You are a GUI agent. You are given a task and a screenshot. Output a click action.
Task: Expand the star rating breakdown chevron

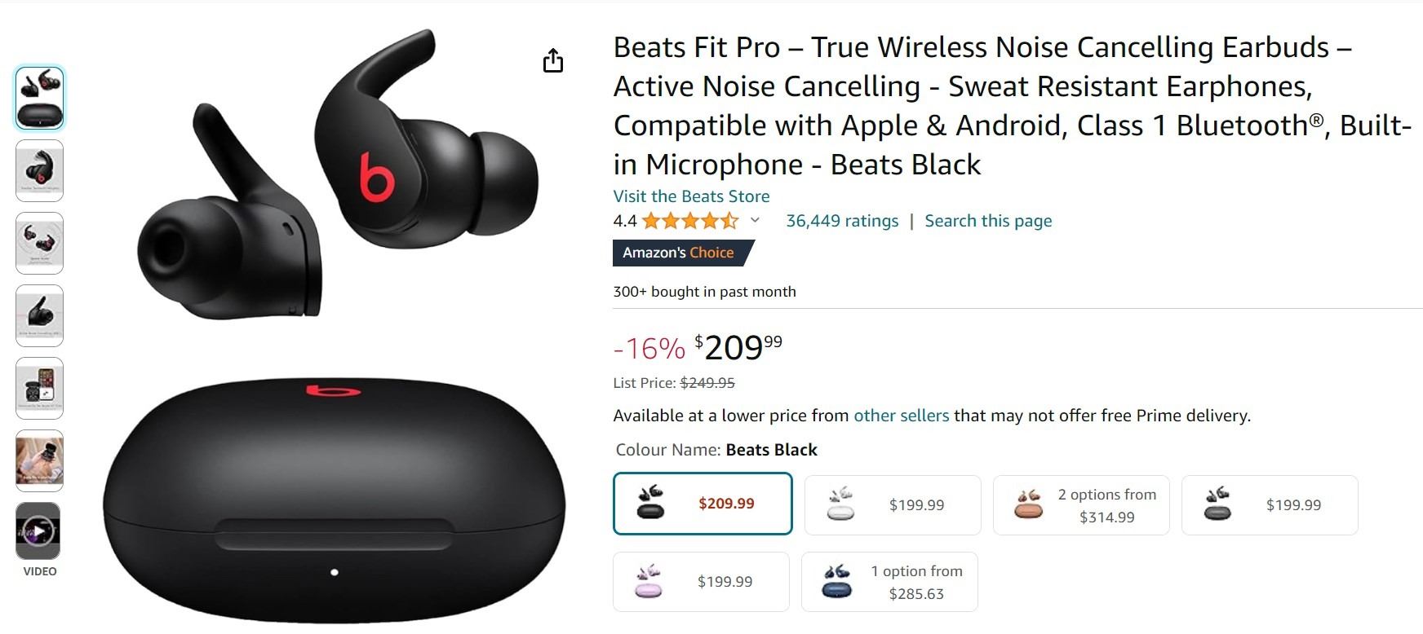(x=755, y=220)
